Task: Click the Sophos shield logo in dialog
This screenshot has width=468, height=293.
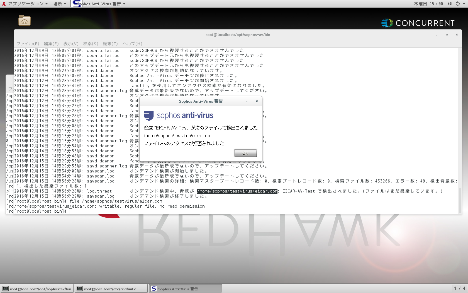Action: click(x=149, y=116)
